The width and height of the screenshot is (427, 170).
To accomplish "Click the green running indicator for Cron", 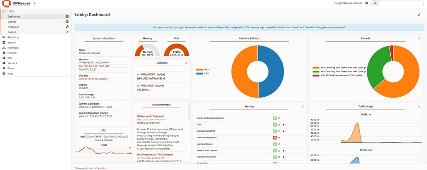I will click(275, 125).
